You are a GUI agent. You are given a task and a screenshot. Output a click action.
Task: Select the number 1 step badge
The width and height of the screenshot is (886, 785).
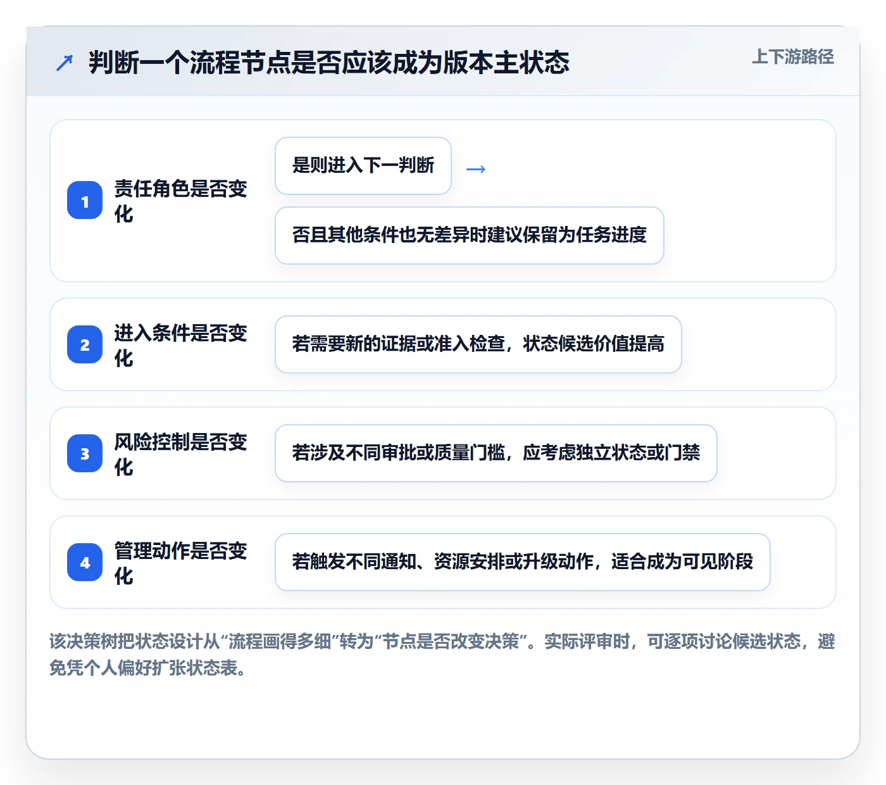(85, 201)
